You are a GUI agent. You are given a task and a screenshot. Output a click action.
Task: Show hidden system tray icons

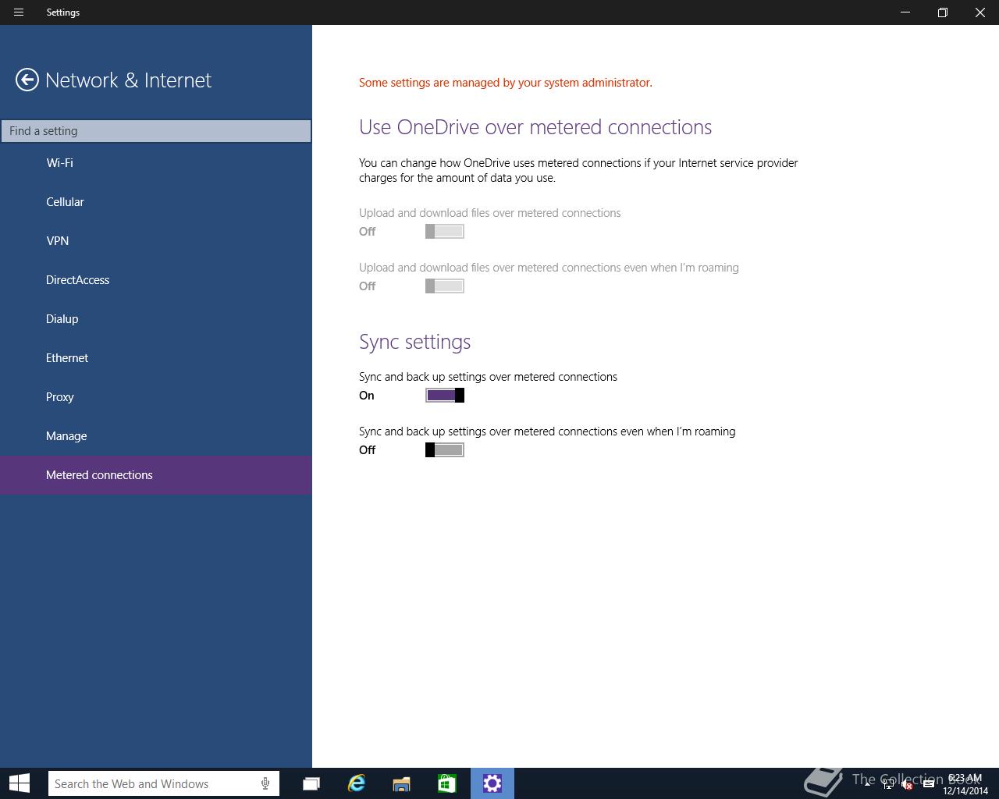tap(868, 784)
